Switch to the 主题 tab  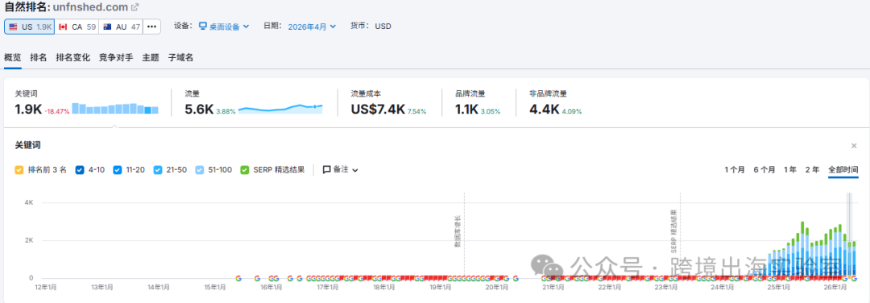[x=151, y=57]
